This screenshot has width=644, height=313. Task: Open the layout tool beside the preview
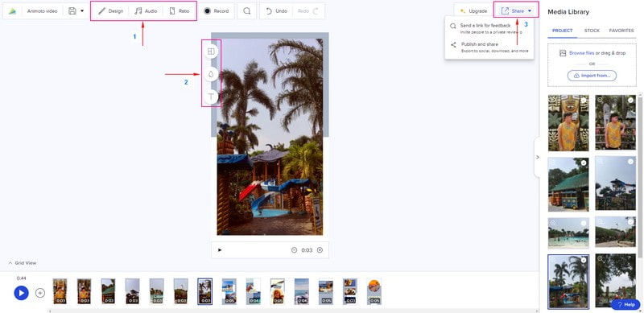click(211, 51)
